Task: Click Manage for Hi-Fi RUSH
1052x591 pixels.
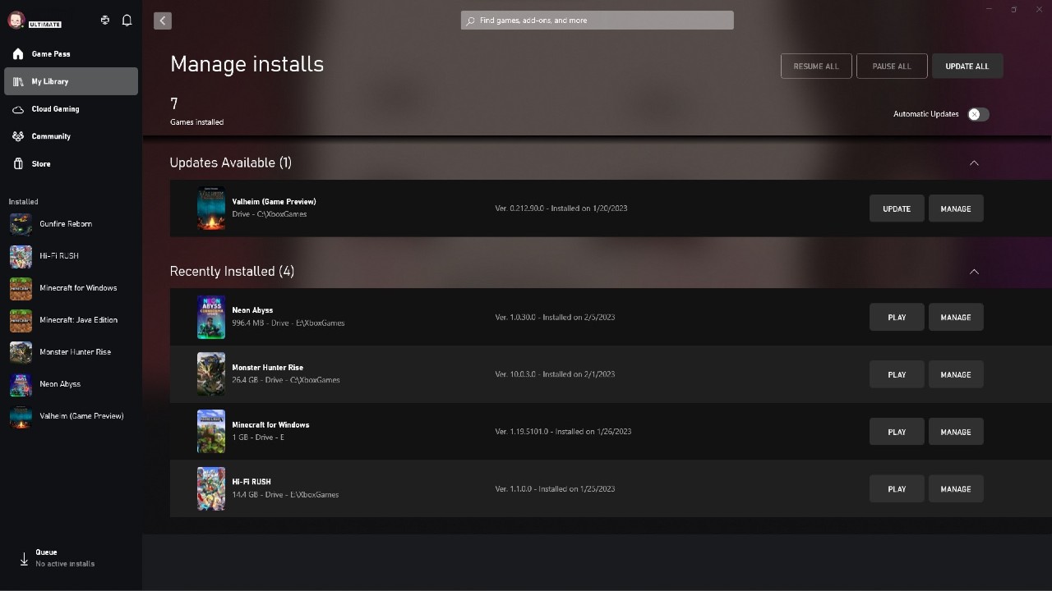Action: 956,489
